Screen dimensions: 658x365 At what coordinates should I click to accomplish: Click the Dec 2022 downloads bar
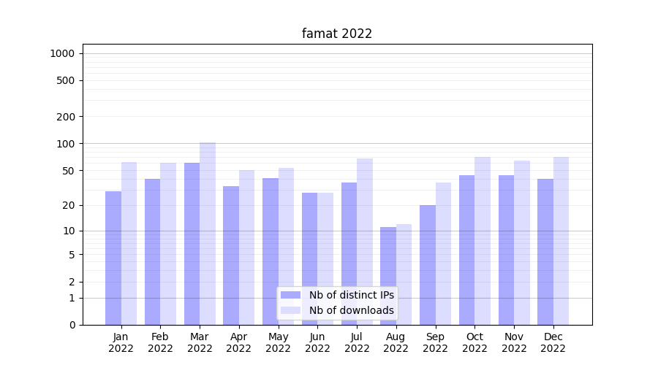click(561, 241)
